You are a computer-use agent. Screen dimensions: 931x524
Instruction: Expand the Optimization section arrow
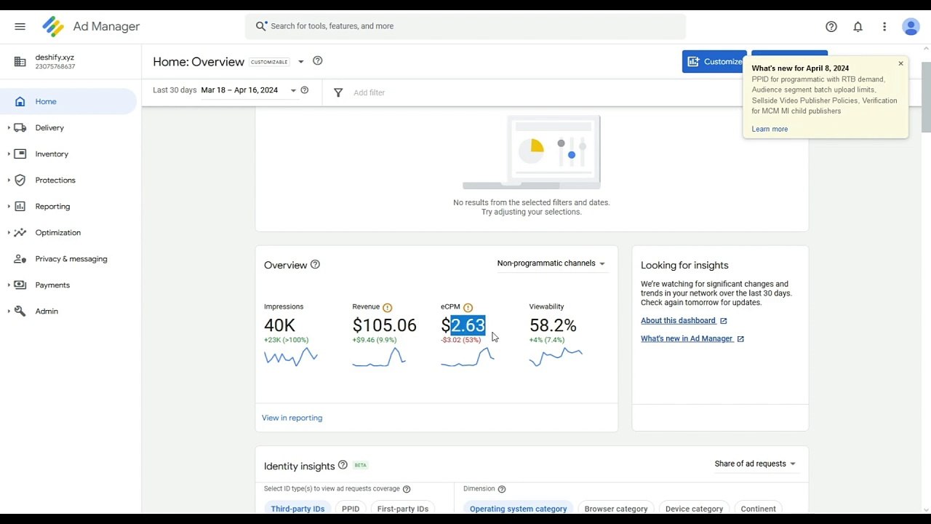click(x=9, y=233)
